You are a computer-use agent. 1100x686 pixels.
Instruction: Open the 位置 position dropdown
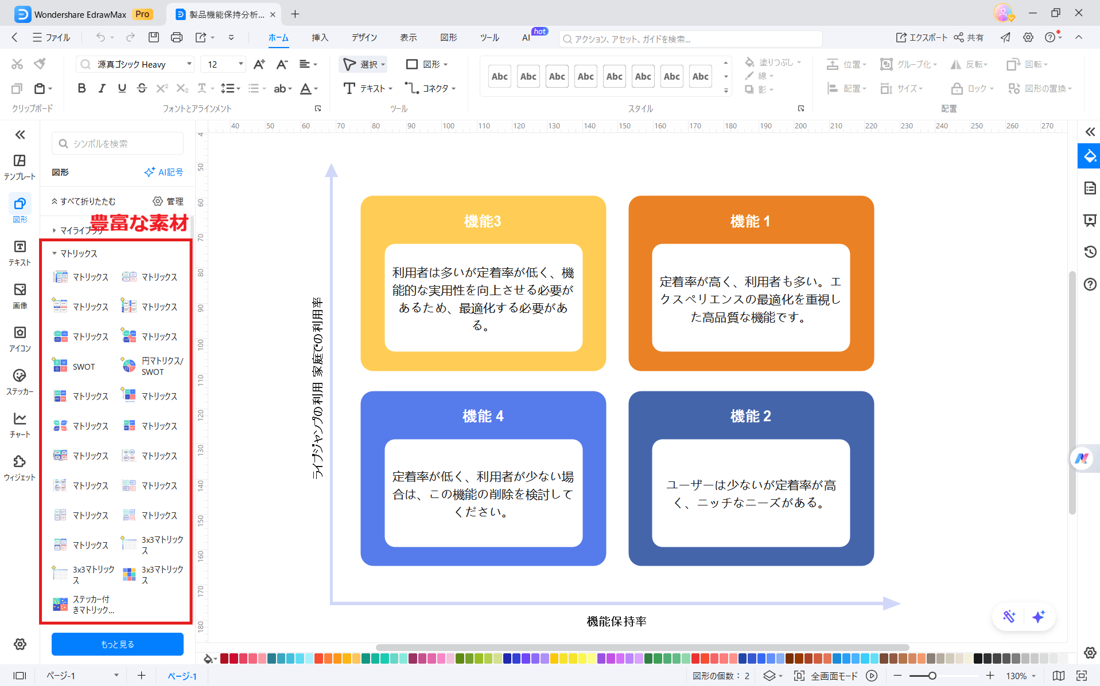pyautogui.click(x=846, y=64)
